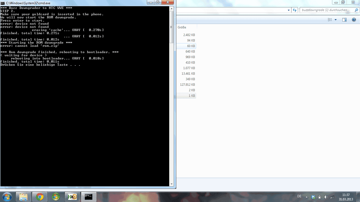Click the up arrow of the cmd scrollbar
This screenshot has width=360, height=202.
point(172,8)
